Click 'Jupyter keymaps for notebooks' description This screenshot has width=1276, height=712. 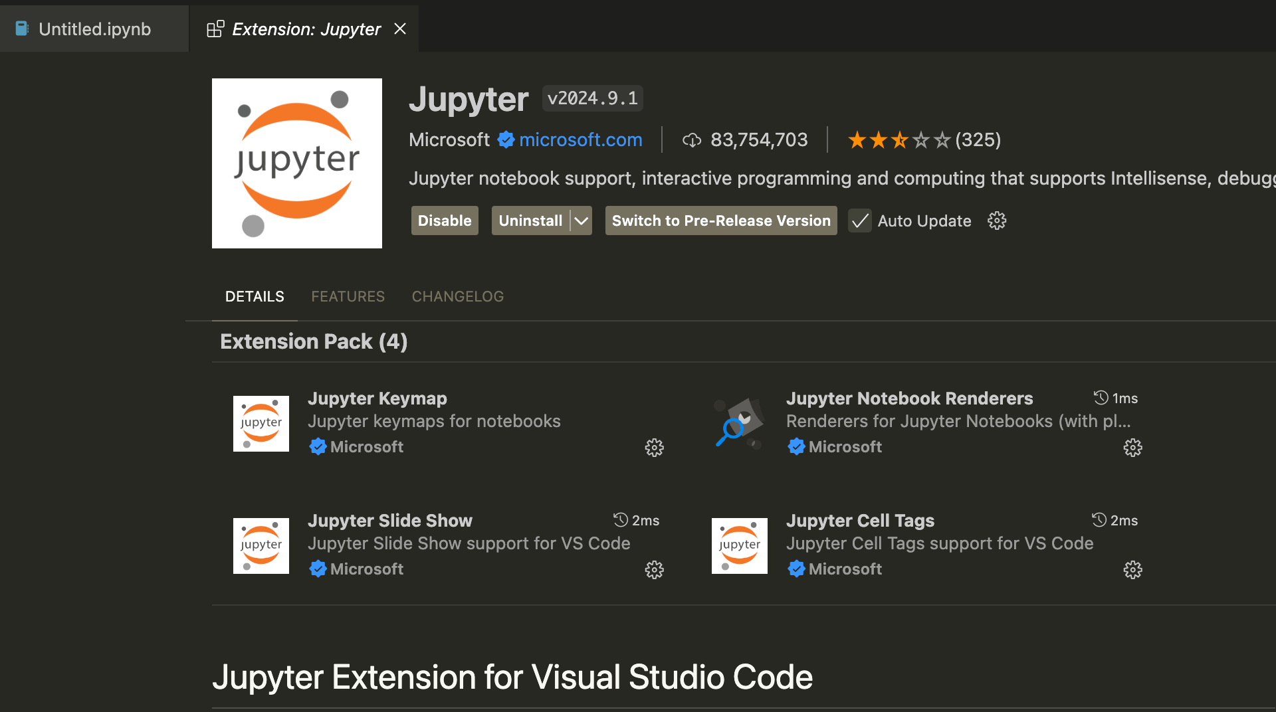[x=434, y=421]
